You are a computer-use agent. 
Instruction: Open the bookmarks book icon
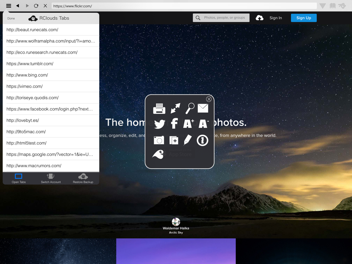[333, 6]
